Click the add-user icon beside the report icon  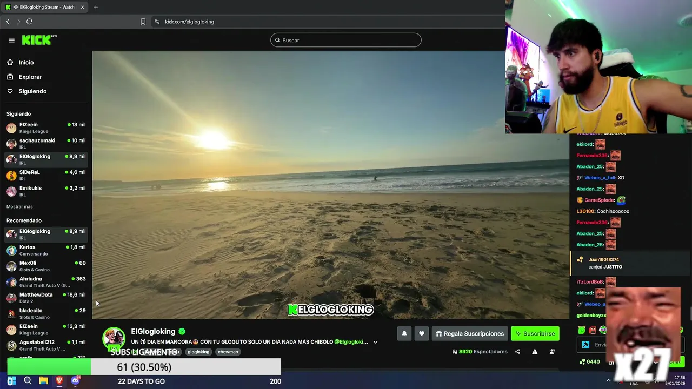(552, 352)
